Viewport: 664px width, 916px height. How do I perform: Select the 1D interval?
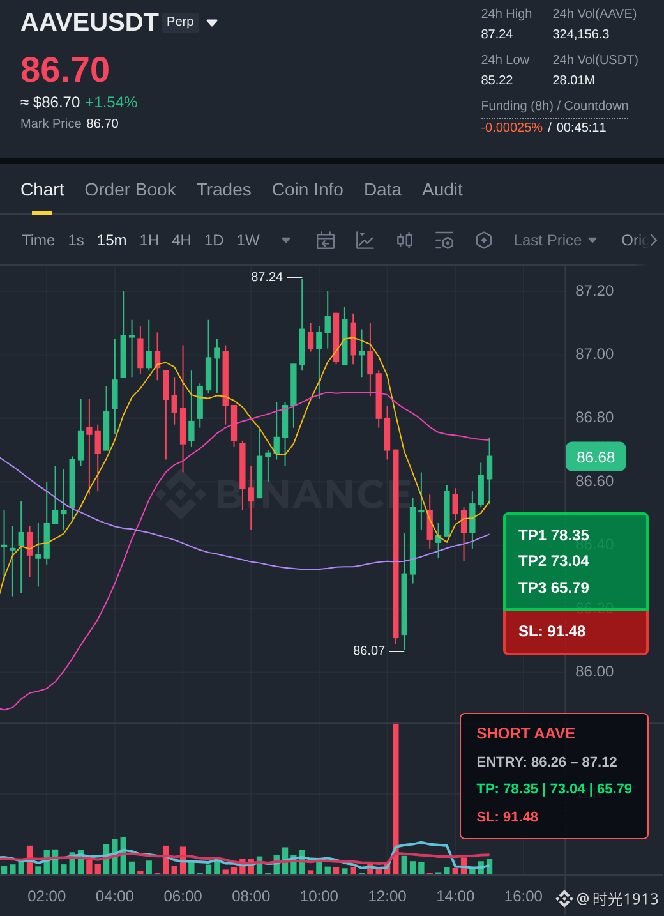214,240
